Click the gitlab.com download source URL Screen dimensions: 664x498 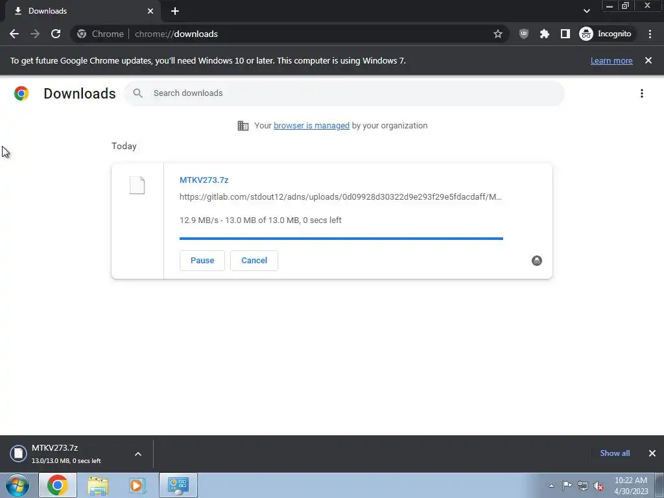click(x=340, y=197)
